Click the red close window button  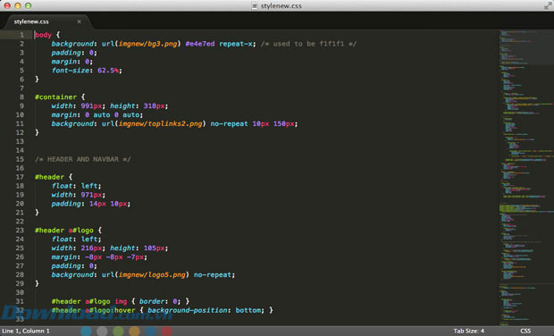tap(7, 5)
